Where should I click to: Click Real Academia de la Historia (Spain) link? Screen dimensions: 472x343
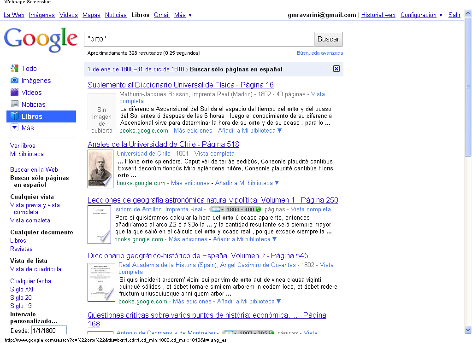pos(168,265)
